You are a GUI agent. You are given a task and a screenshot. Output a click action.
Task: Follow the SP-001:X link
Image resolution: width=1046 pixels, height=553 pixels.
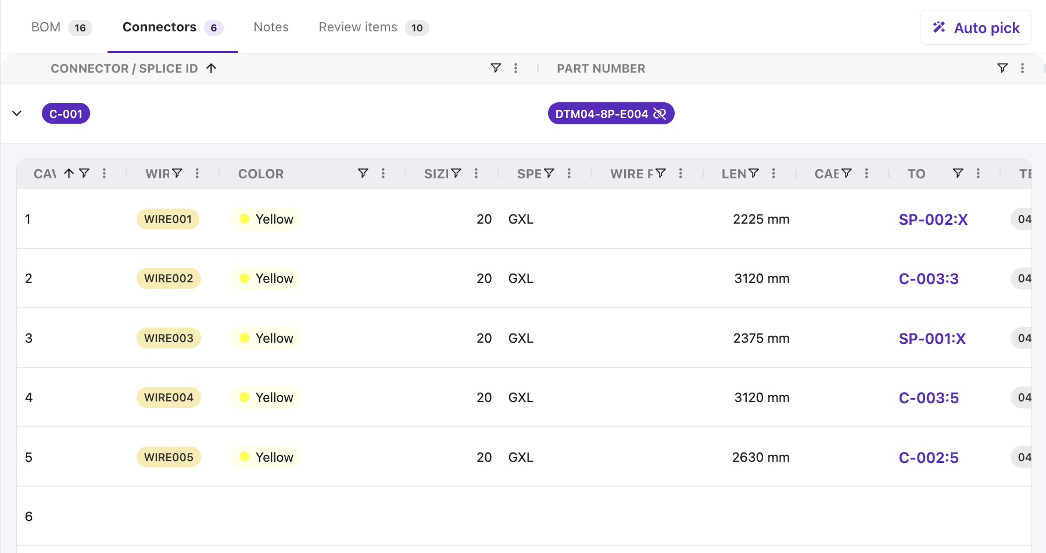(x=932, y=339)
